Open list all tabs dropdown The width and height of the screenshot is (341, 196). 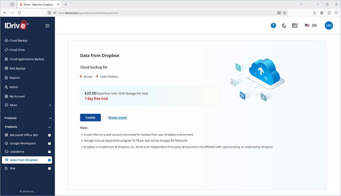302,4
